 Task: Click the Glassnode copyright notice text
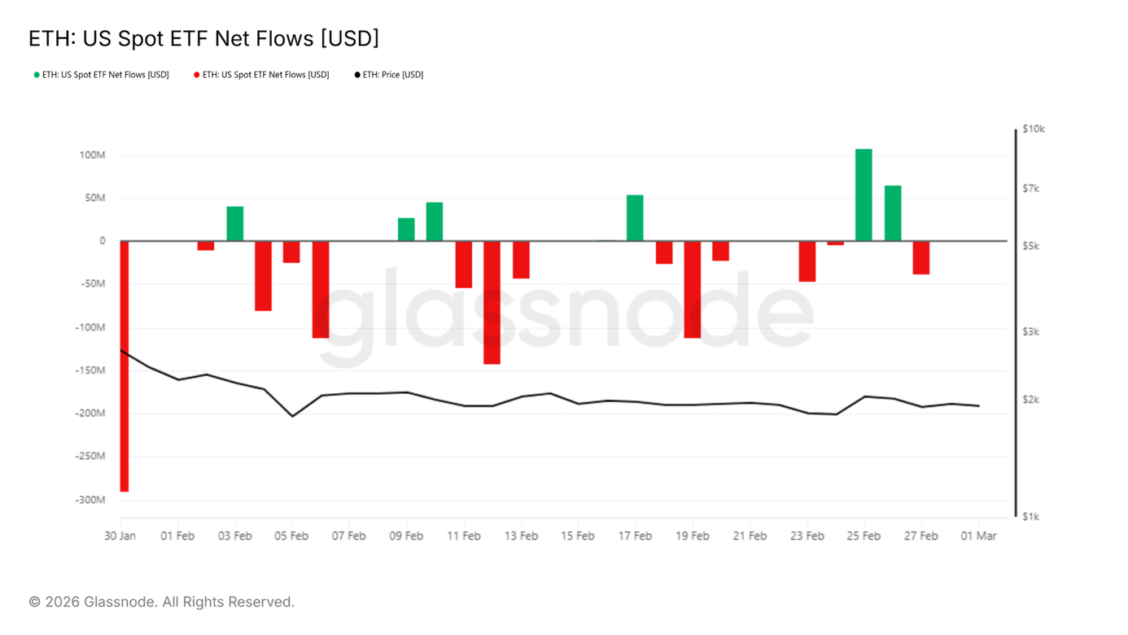(161, 602)
